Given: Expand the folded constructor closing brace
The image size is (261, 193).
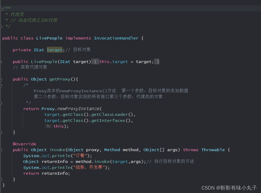Looking at the screenshot, I should click(157, 62).
